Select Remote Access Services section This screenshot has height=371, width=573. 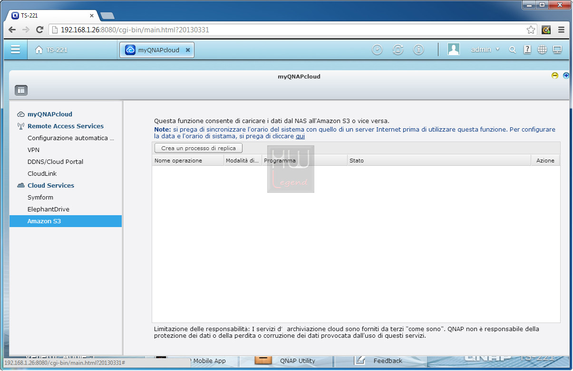(66, 126)
